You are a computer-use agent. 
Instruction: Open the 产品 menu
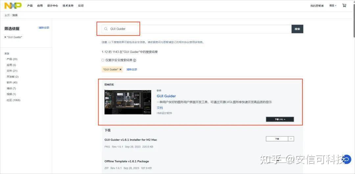coord(30,6)
